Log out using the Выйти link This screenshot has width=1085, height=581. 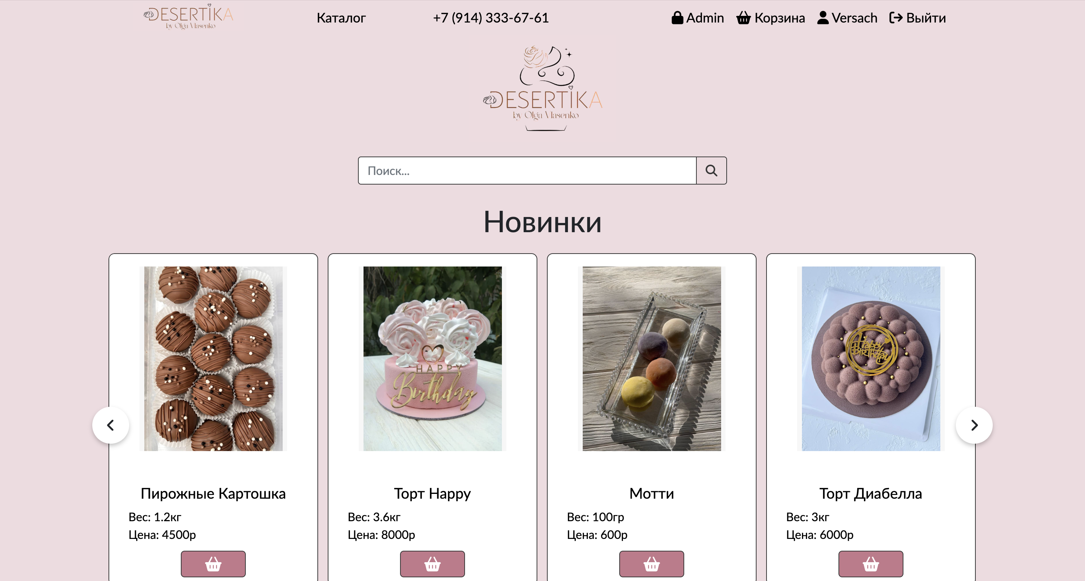[918, 18]
